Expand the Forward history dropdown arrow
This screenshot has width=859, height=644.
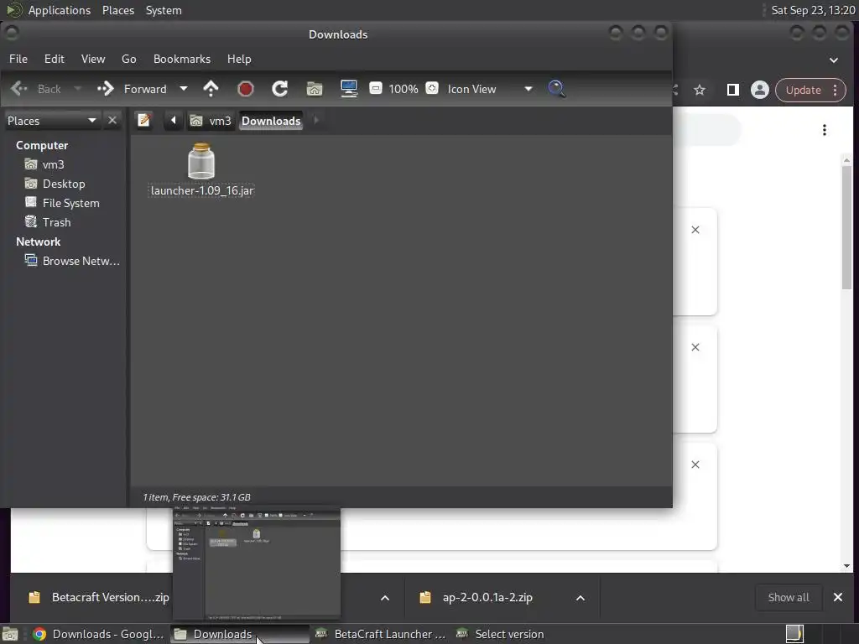click(184, 89)
